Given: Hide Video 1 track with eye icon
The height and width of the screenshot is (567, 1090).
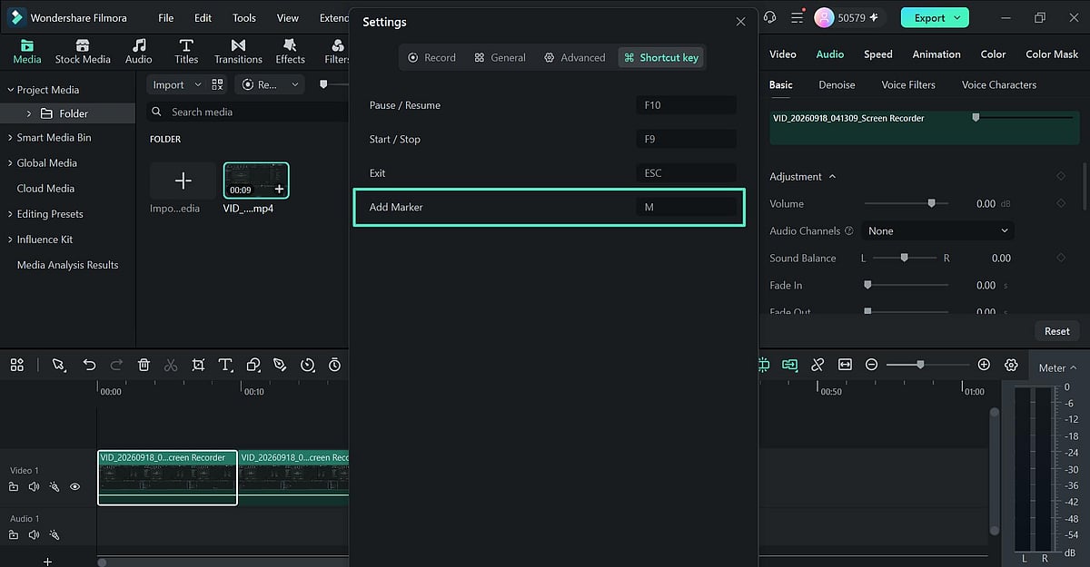Looking at the screenshot, I should [75, 487].
